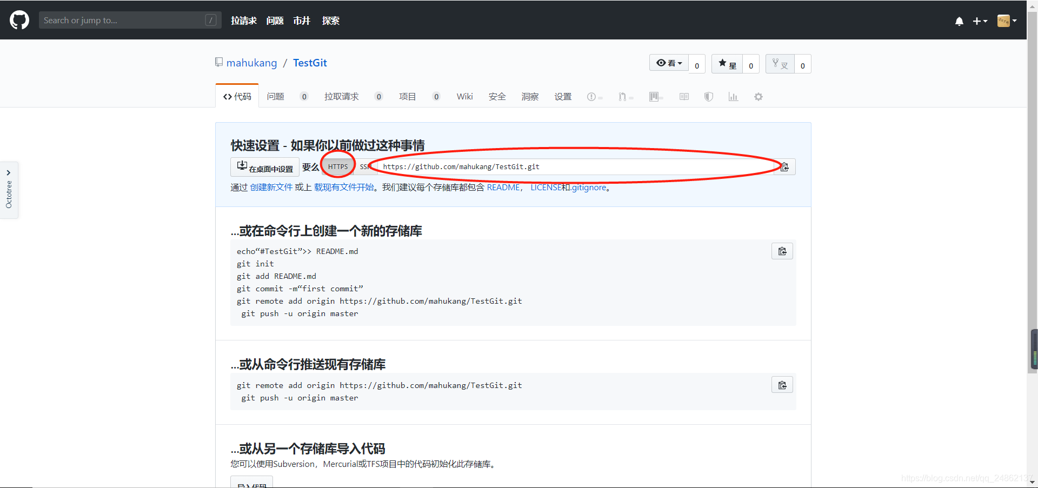Click 'git init' command text
The width and height of the screenshot is (1038, 488).
click(x=255, y=264)
